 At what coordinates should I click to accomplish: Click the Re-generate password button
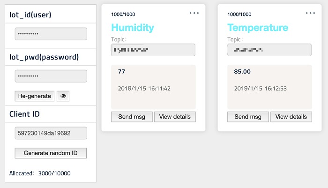coord(35,96)
